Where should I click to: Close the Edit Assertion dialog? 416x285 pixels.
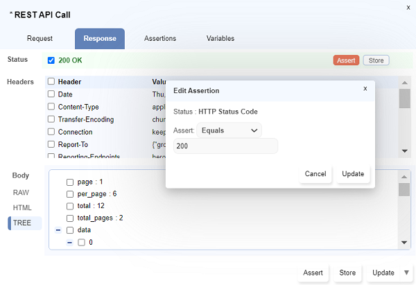coord(365,89)
